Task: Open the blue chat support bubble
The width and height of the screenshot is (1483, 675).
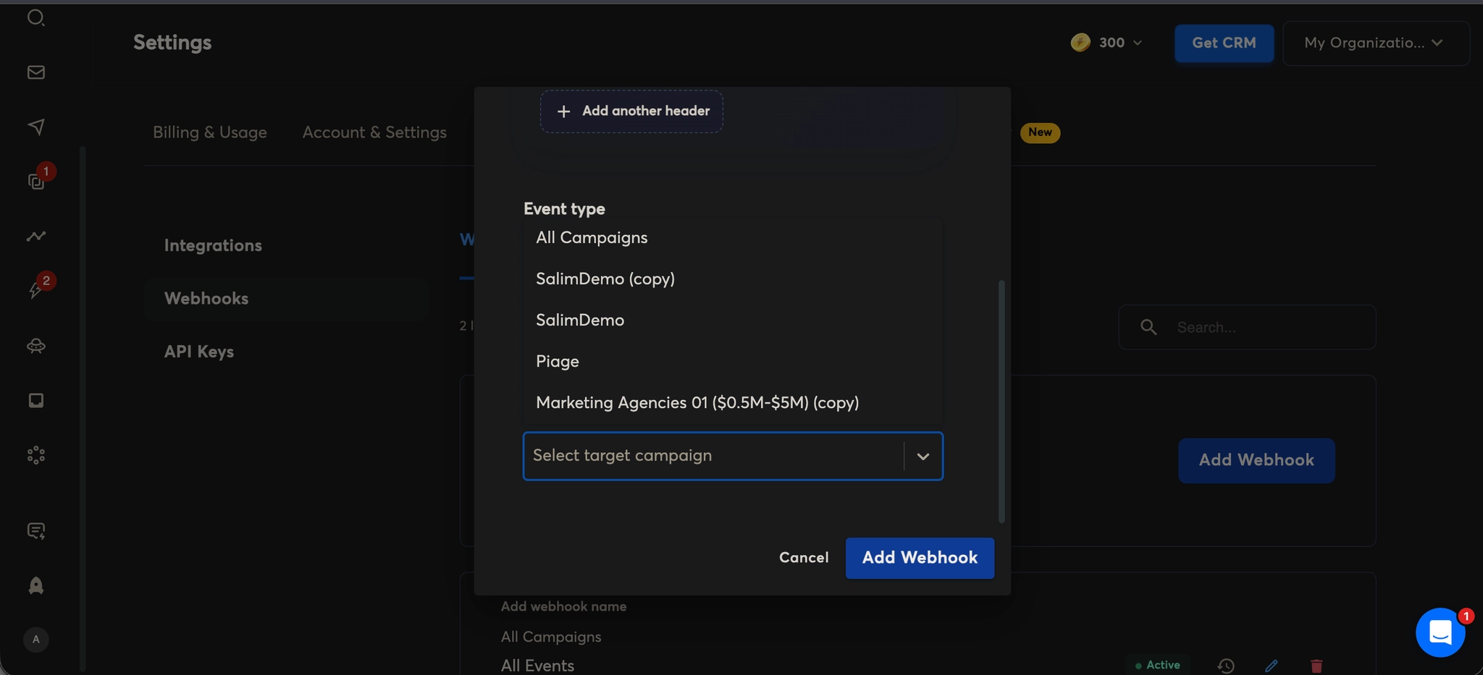Action: click(1440, 632)
